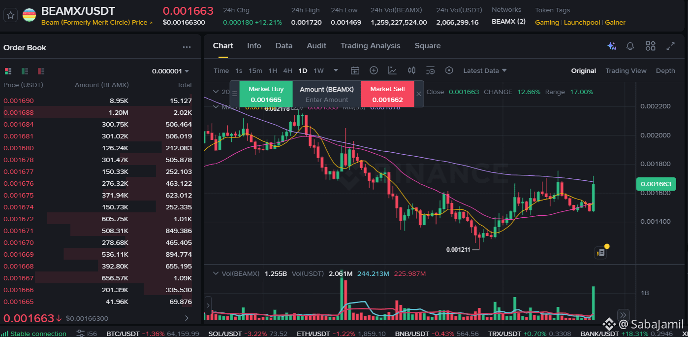The image size is (688, 337).
Task: Close the quick Market Buy/Sell panel
Action: coord(418,94)
